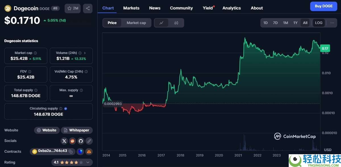Open the GitHub social link icon
341x167 pixels.
click(x=81, y=141)
